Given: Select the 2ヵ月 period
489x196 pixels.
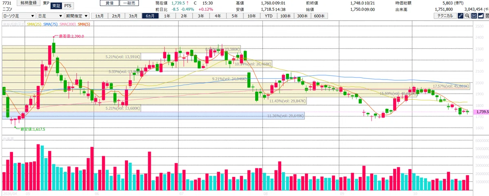Looking at the screenshot, I should (116, 16).
